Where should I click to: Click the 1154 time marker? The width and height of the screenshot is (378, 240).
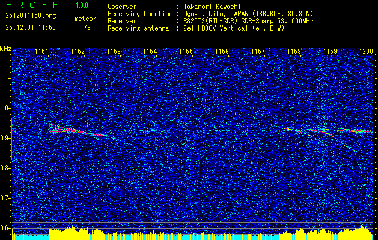pyautogui.click(x=150, y=52)
